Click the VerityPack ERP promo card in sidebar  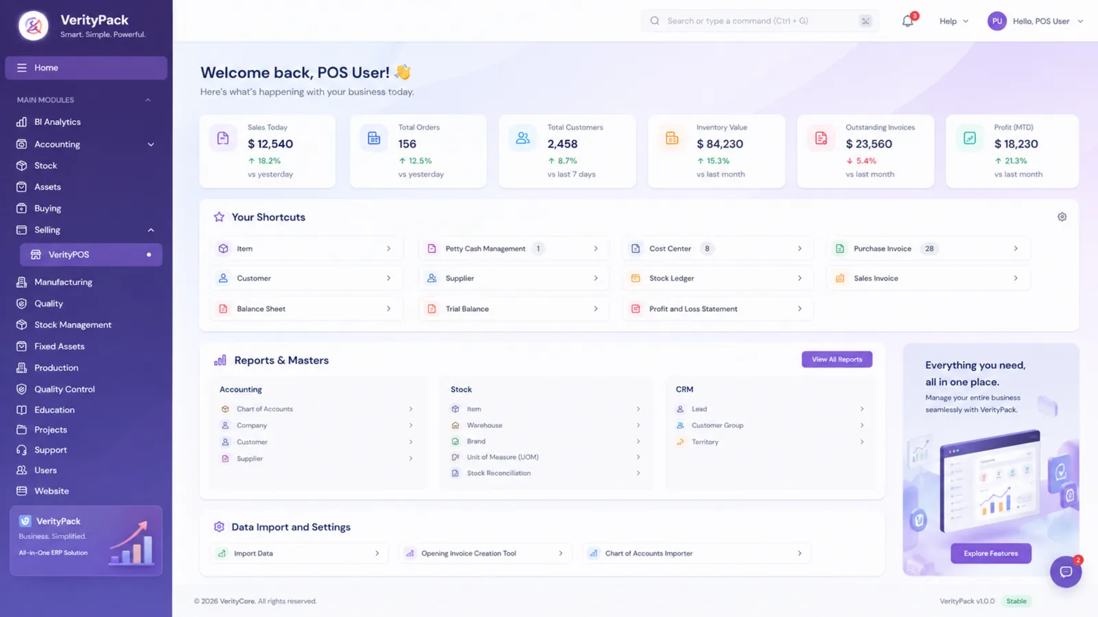point(86,540)
